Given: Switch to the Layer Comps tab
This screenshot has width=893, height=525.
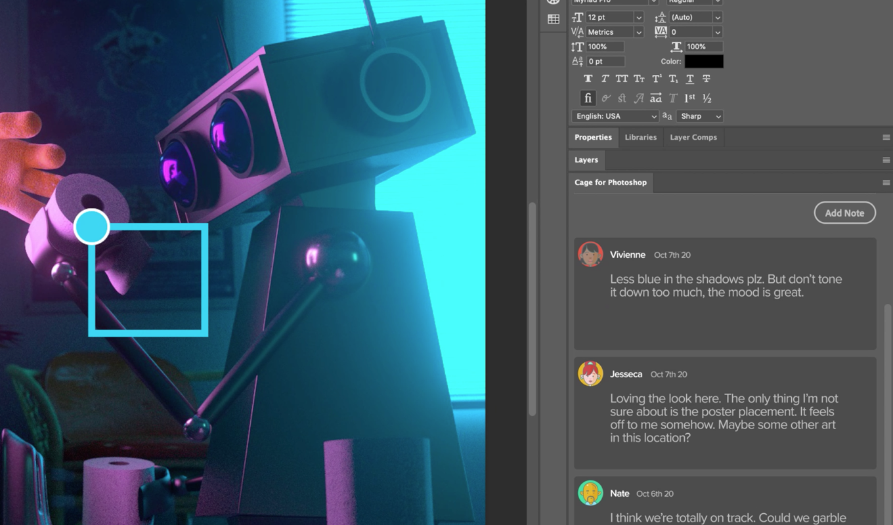Looking at the screenshot, I should coord(693,137).
